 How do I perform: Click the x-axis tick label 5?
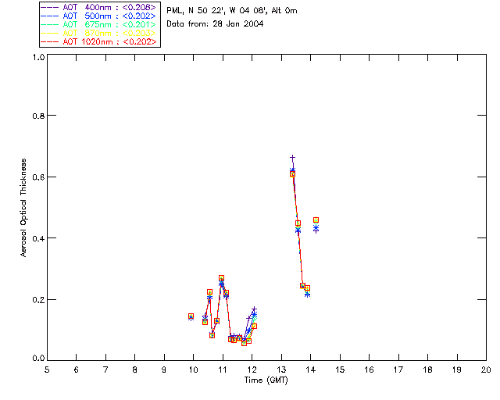(x=47, y=370)
